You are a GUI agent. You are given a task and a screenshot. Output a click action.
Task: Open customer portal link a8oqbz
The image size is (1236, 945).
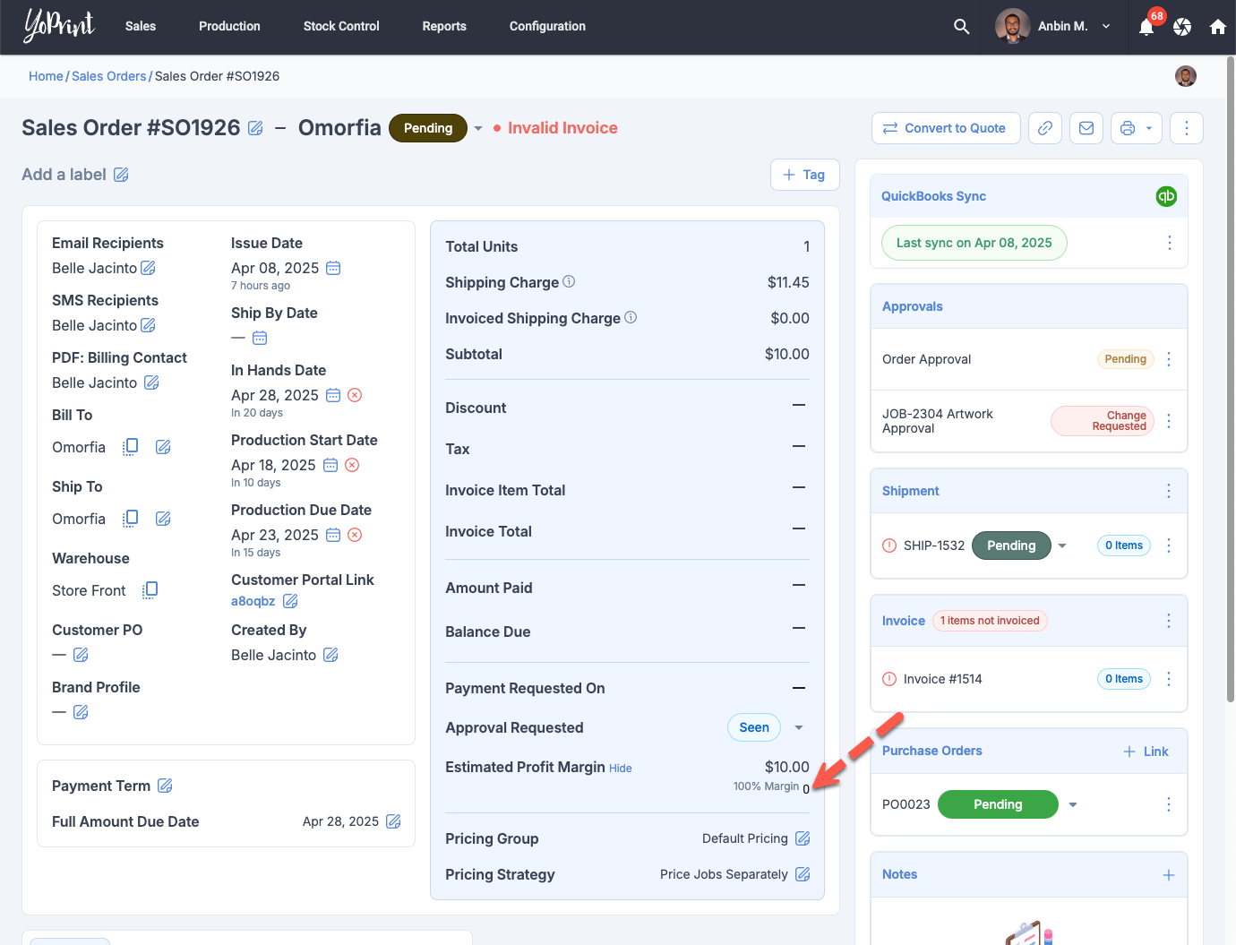pos(253,601)
